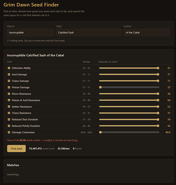The height and width of the screenshot is (185, 176).
Task: Click the Defensive Ability range 33 – 41
Action: click(x=87, y=68)
